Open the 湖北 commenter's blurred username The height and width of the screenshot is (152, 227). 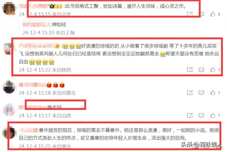coord(28,130)
